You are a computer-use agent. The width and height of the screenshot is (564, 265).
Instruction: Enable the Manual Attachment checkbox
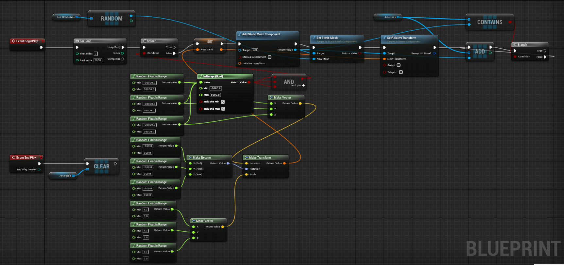[x=269, y=57]
